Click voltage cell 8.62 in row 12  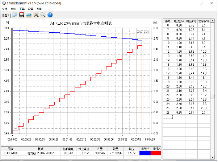pos(191,52)
